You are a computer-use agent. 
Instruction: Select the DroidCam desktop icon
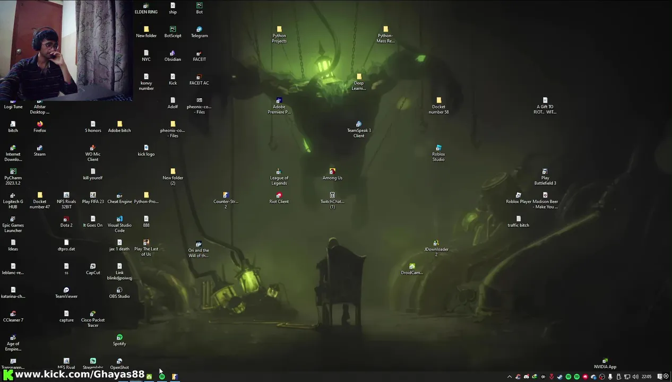tap(412, 269)
